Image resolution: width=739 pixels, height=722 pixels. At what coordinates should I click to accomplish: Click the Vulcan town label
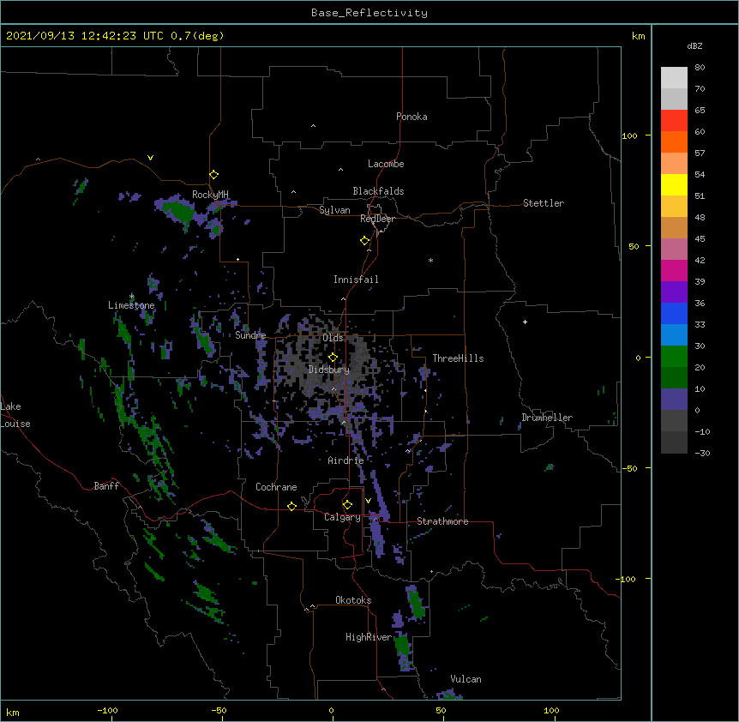466,679
